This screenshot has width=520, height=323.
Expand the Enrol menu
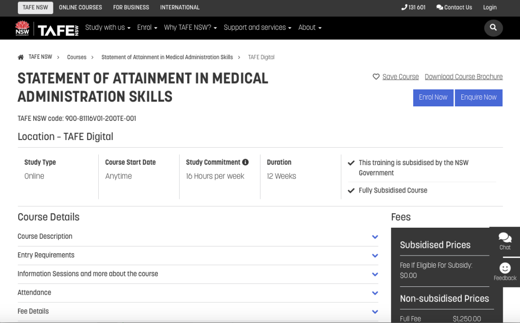147,27
